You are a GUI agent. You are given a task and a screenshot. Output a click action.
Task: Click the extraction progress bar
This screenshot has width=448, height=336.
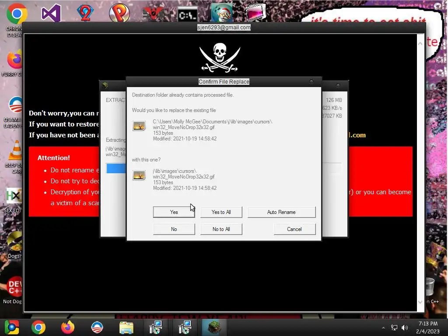[115, 168]
